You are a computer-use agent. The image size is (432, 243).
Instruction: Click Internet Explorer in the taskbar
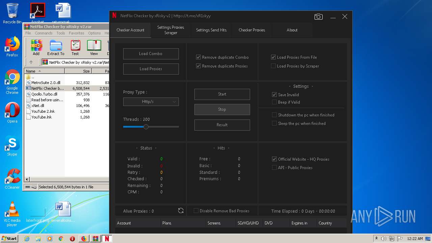(27, 239)
